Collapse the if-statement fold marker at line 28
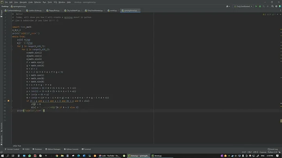The width and height of the screenshot is (282, 158). point(12,101)
